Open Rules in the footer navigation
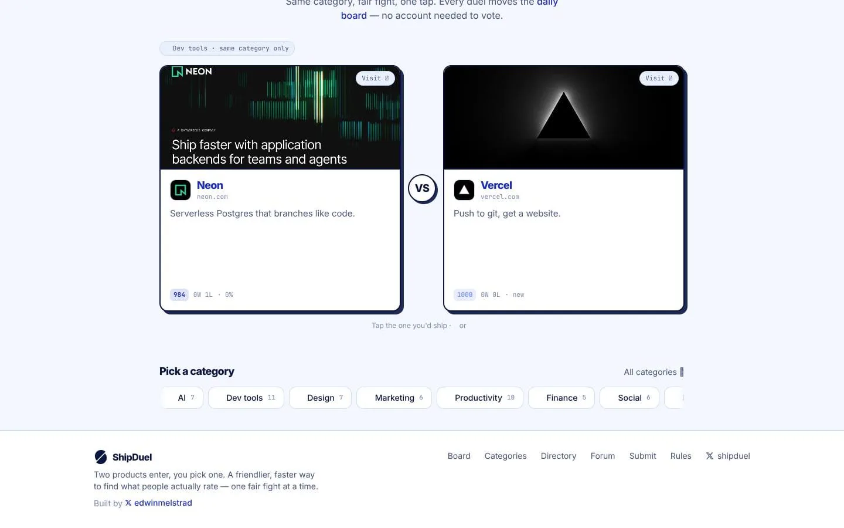The width and height of the screenshot is (844, 528). pyautogui.click(x=680, y=456)
